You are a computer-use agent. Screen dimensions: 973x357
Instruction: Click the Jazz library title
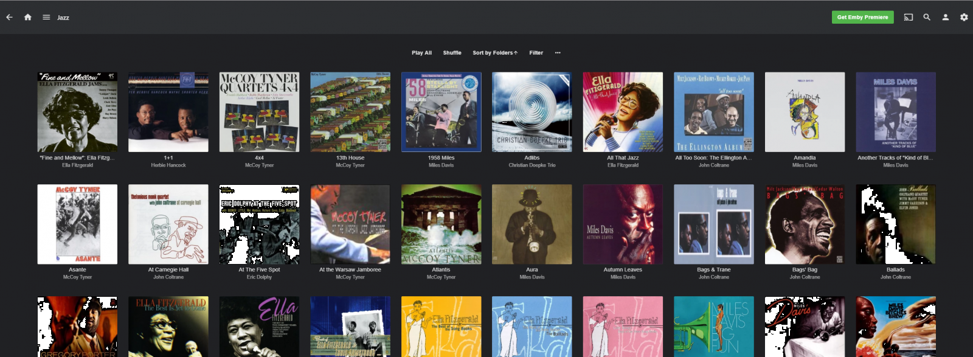63,18
